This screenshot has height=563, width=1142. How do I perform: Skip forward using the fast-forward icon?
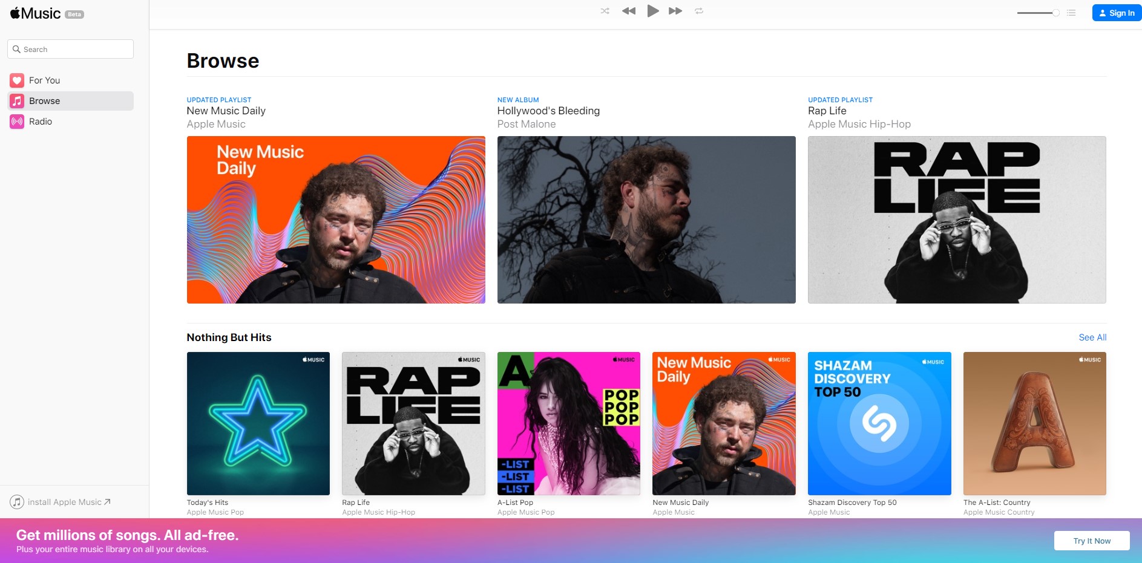point(675,10)
